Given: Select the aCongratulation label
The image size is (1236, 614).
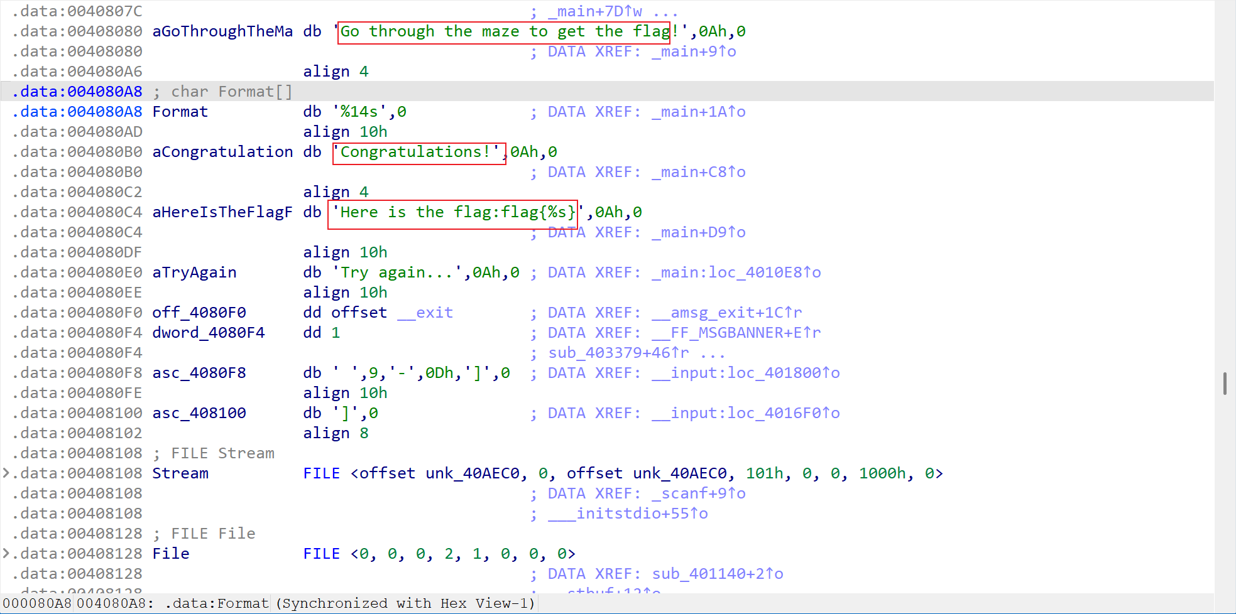Looking at the screenshot, I should [222, 152].
